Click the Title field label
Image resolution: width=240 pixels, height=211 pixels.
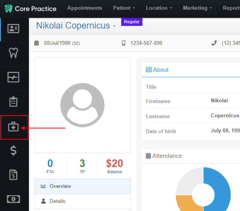tap(151, 87)
